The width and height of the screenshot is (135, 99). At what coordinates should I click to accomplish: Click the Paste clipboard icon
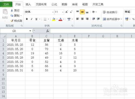tap(5, 11)
